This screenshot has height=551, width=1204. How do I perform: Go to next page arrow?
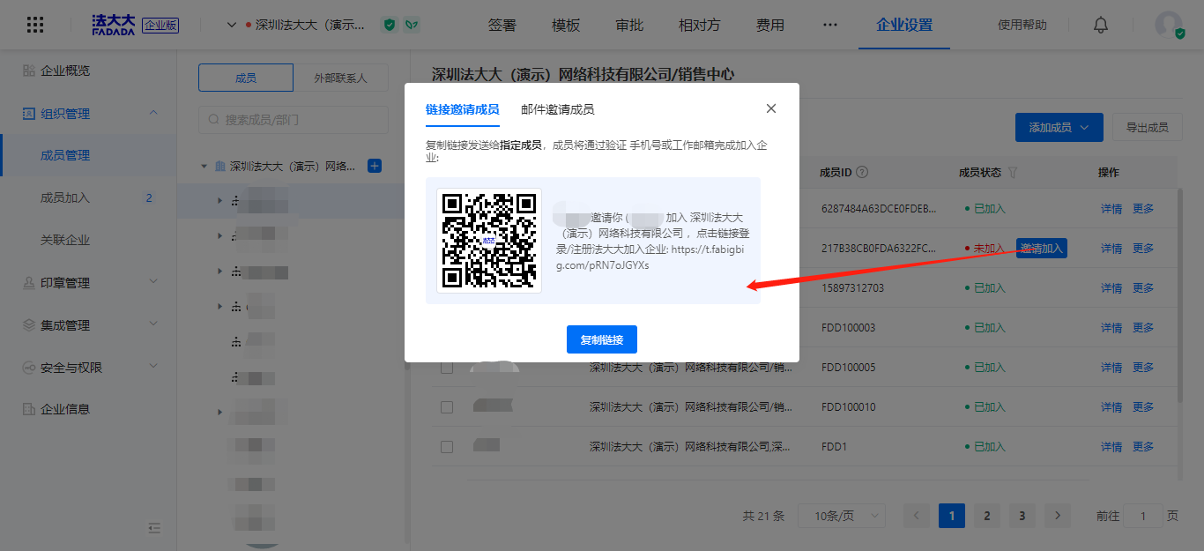(1058, 516)
